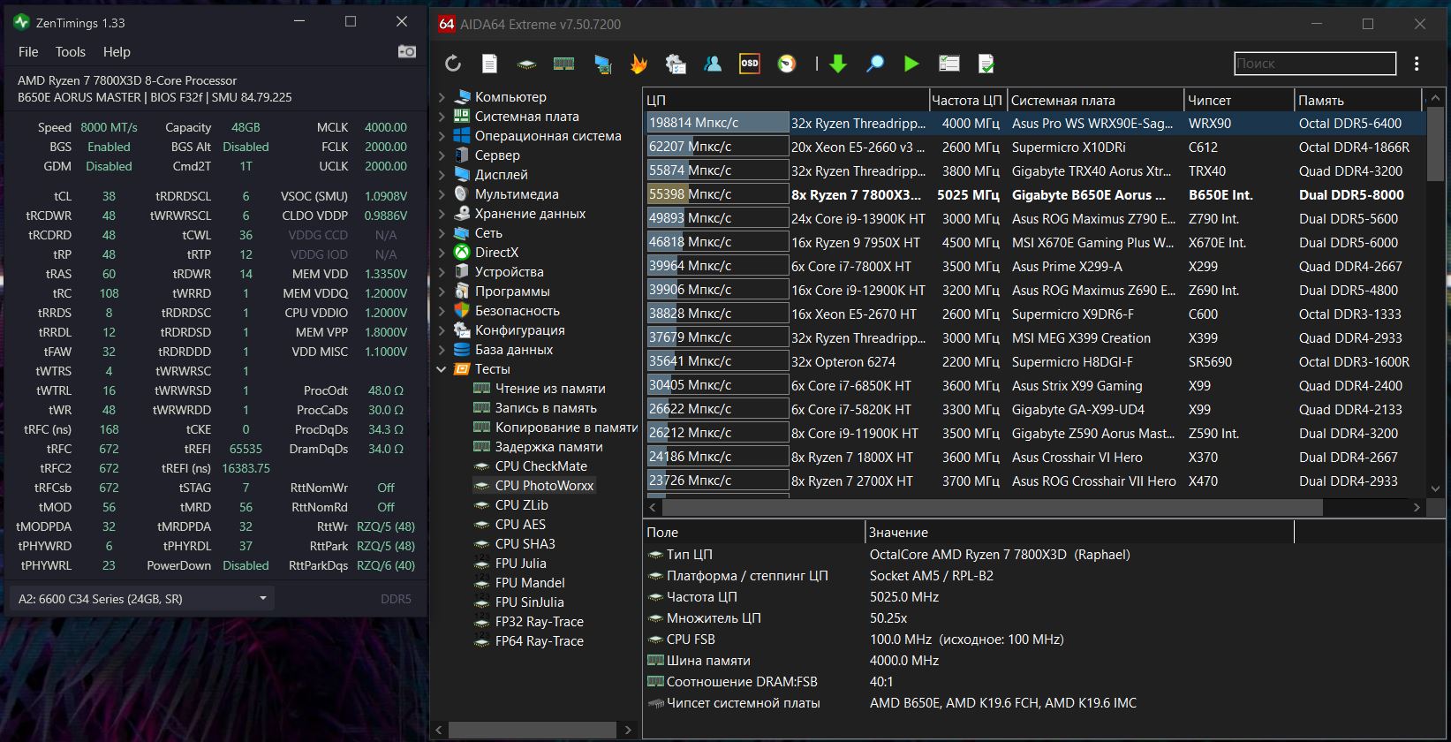
Task: Click the Поиск search field
Action: tap(1314, 64)
